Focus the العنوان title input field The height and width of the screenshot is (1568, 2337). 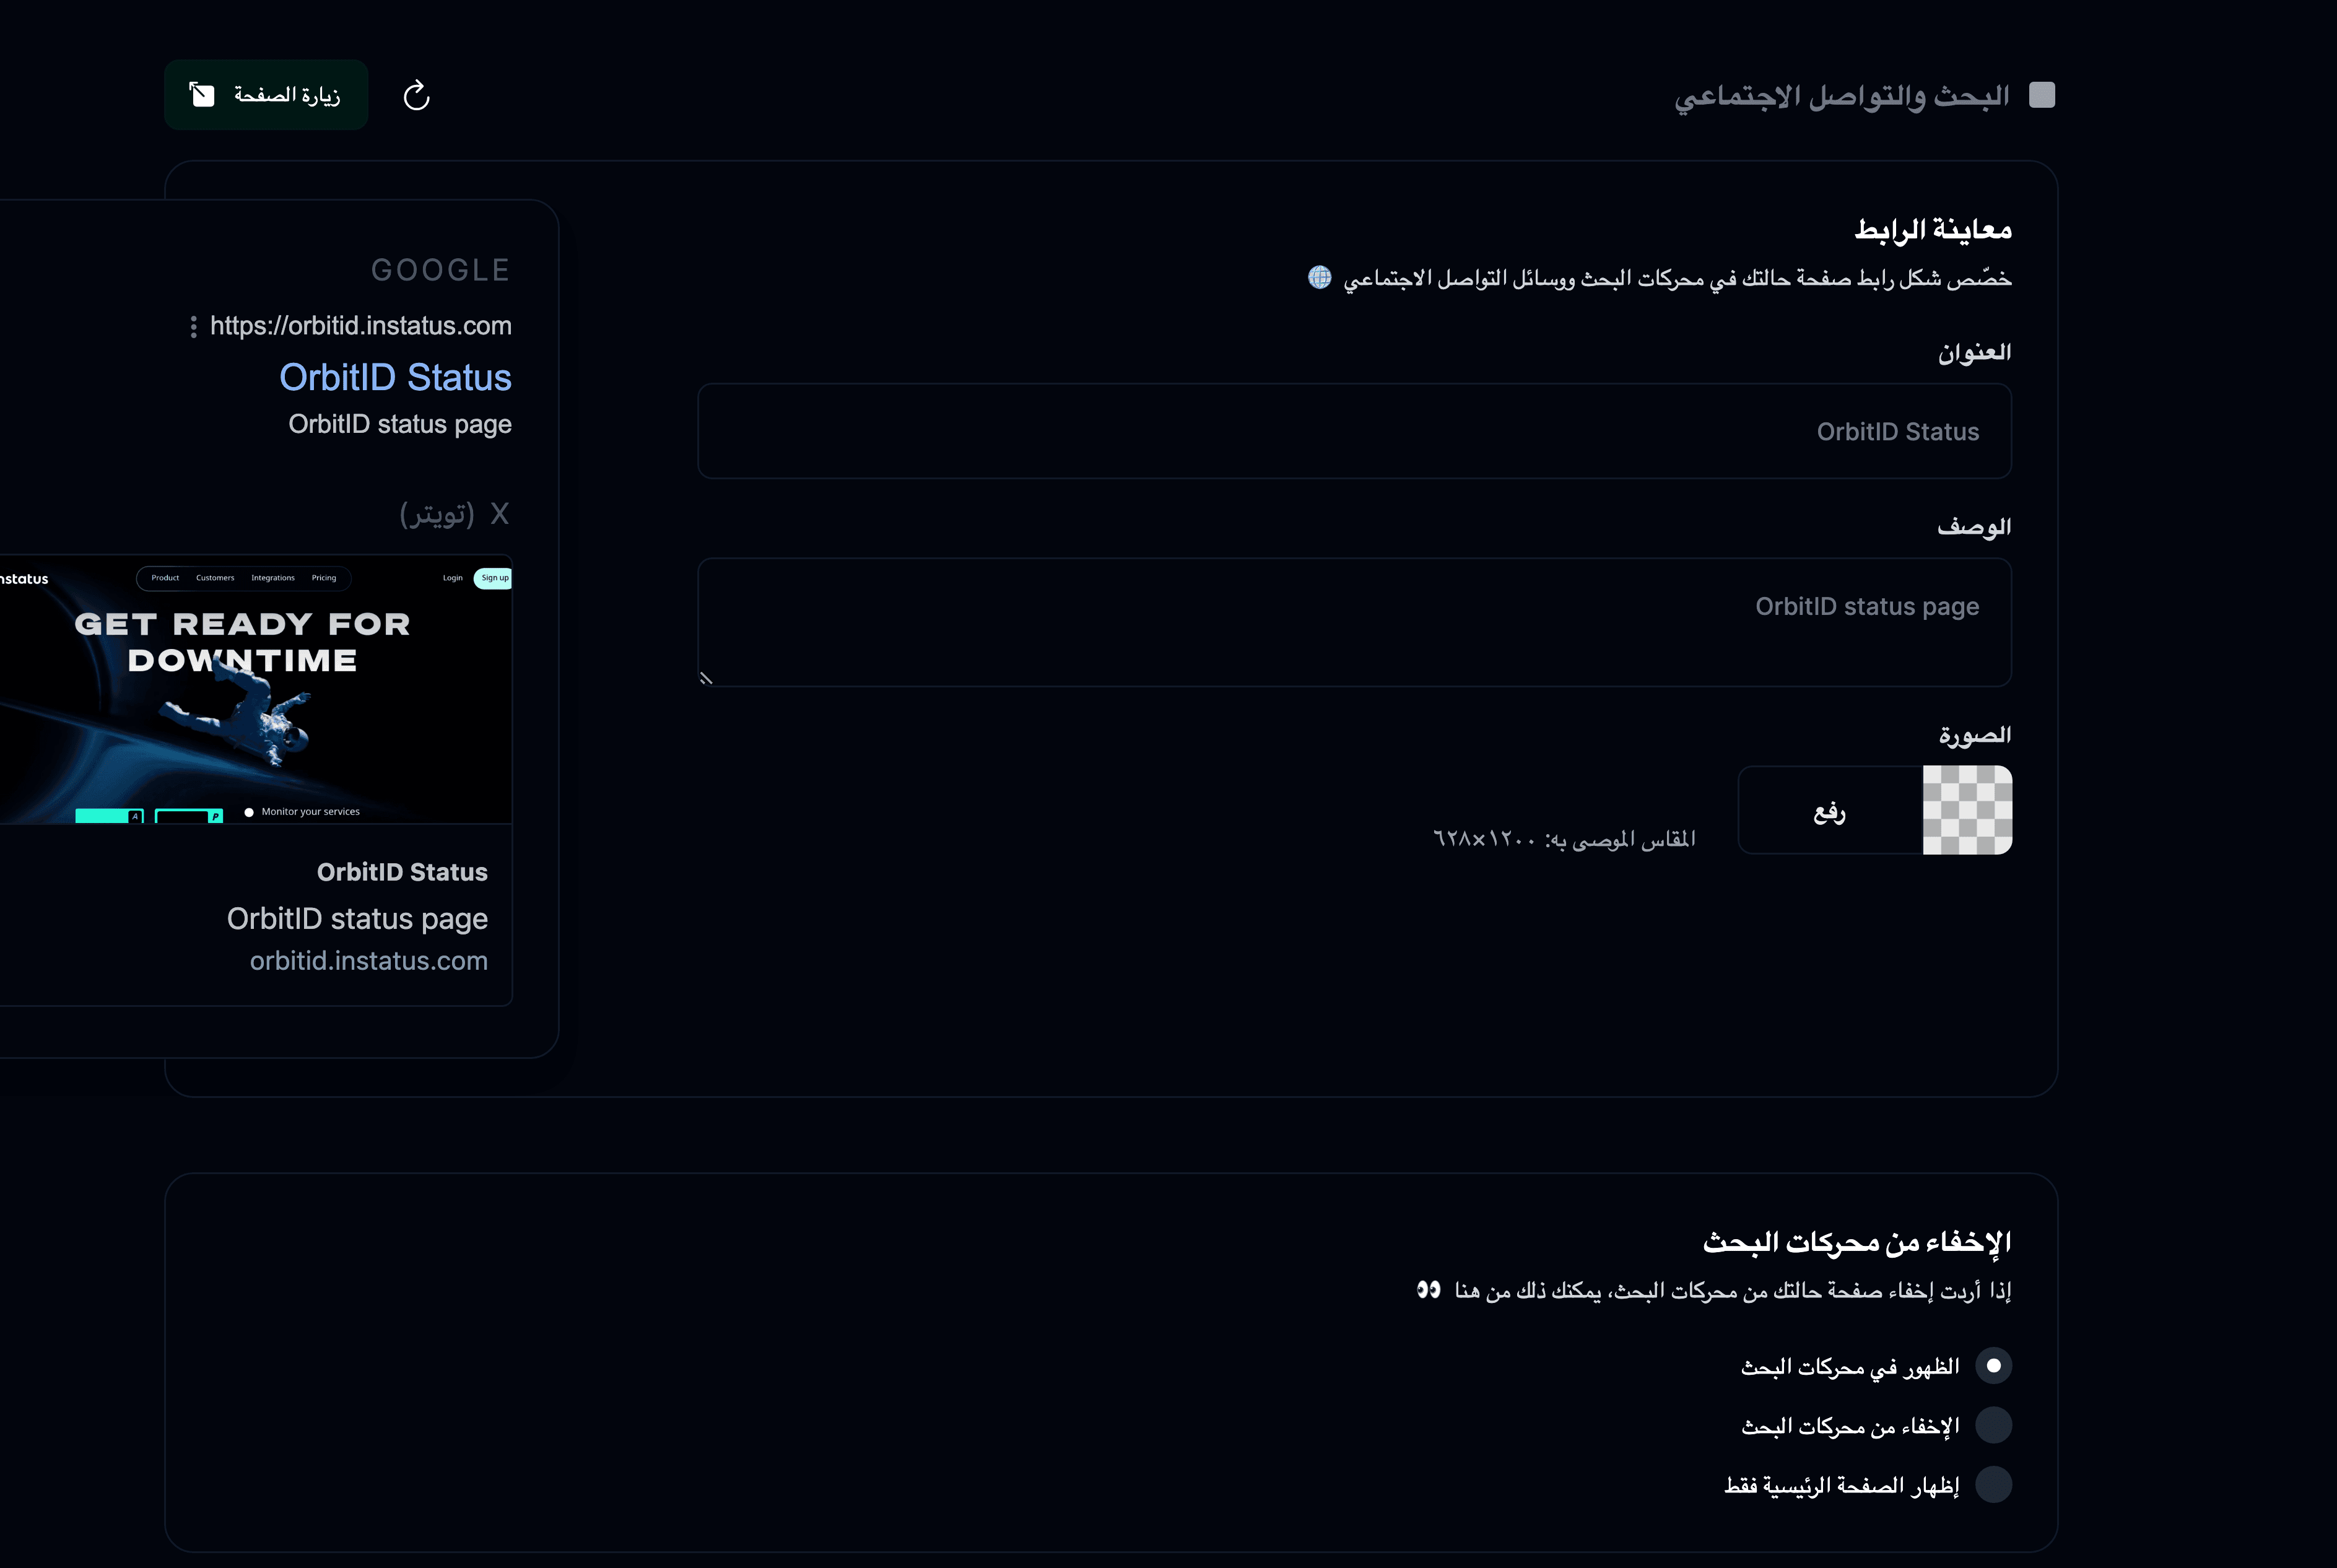tap(1354, 431)
